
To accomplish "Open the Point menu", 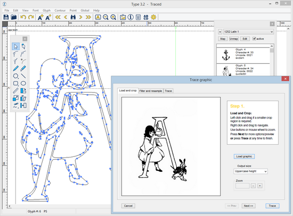I will [73, 11].
